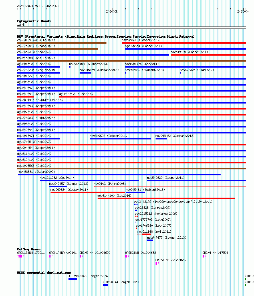Click the nsv1011782 blue variant bar
The height and width of the screenshot is (296, 254).
pos(90,181)
